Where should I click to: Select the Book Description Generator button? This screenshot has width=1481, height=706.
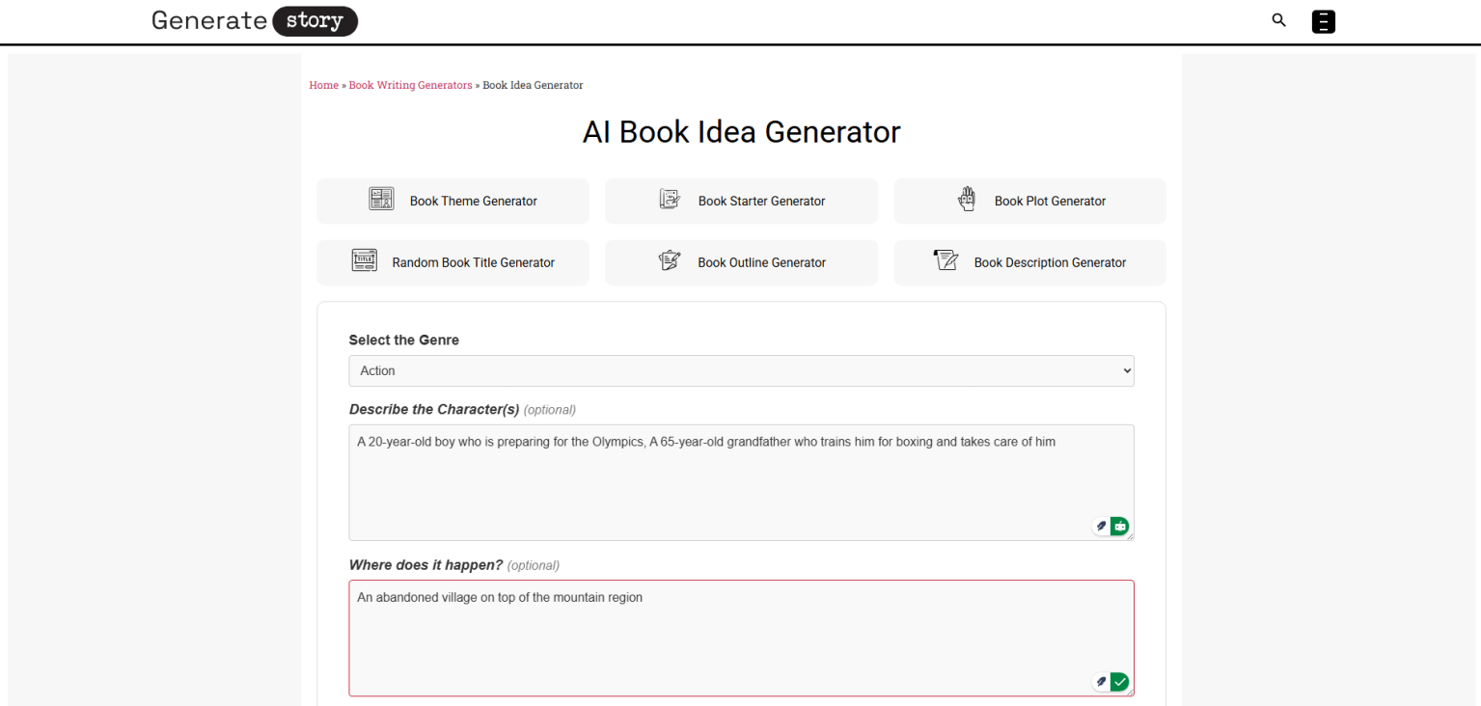(x=1028, y=262)
